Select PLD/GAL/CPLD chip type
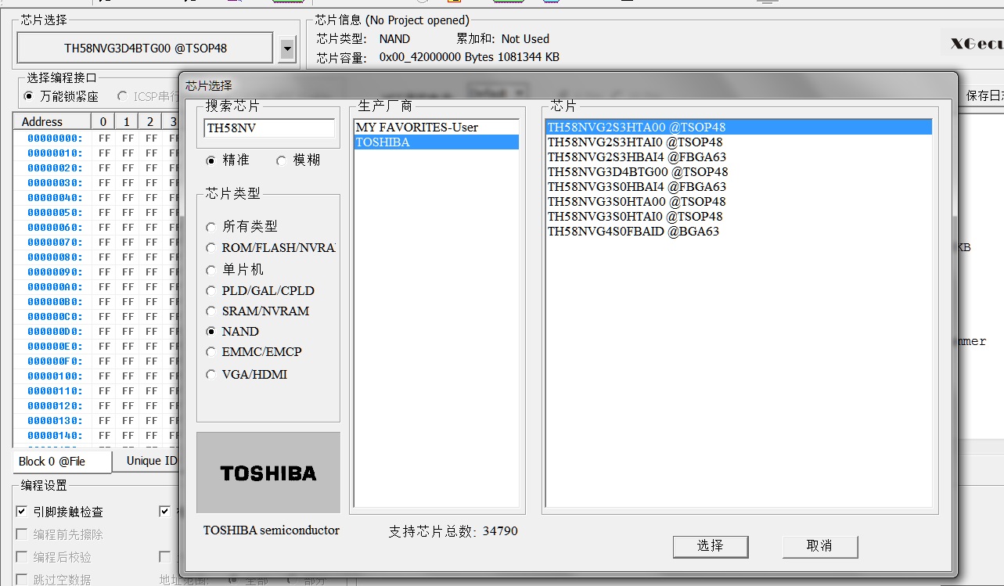 click(x=211, y=291)
